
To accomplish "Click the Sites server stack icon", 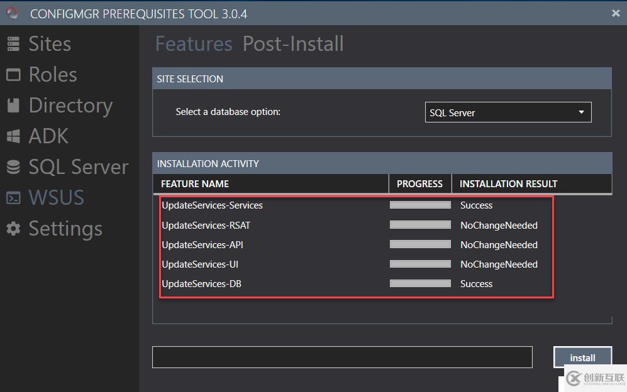I will pyautogui.click(x=13, y=43).
